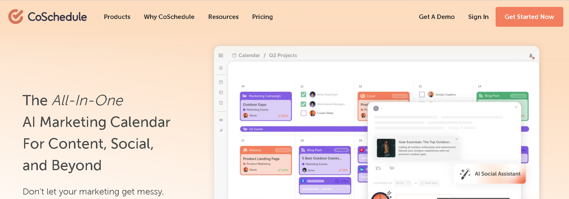Uncheck the Write Social Messages task
The width and height of the screenshot is (569, 199).
tap(303, 104)
